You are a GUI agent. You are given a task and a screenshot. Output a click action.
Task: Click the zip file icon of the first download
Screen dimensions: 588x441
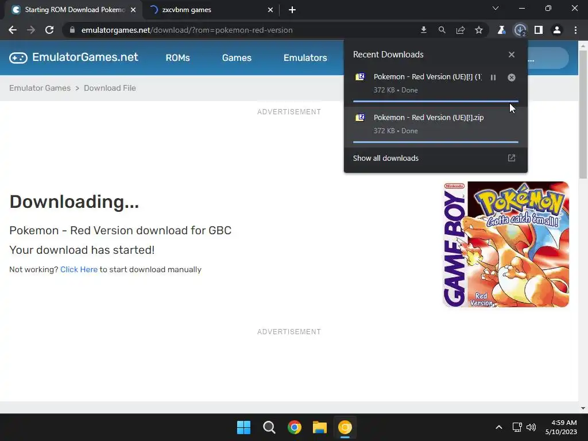tap(360, 77)
